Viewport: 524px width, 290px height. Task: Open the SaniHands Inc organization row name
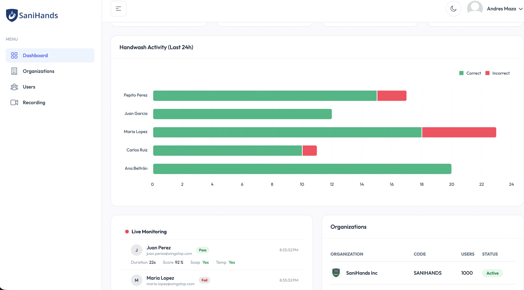point(362,273)
